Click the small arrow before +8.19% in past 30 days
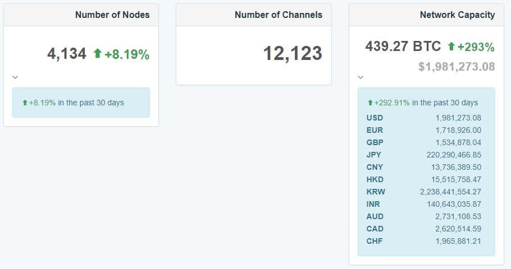The height and width of the screenshot is (269, 511). click(25, 103)
